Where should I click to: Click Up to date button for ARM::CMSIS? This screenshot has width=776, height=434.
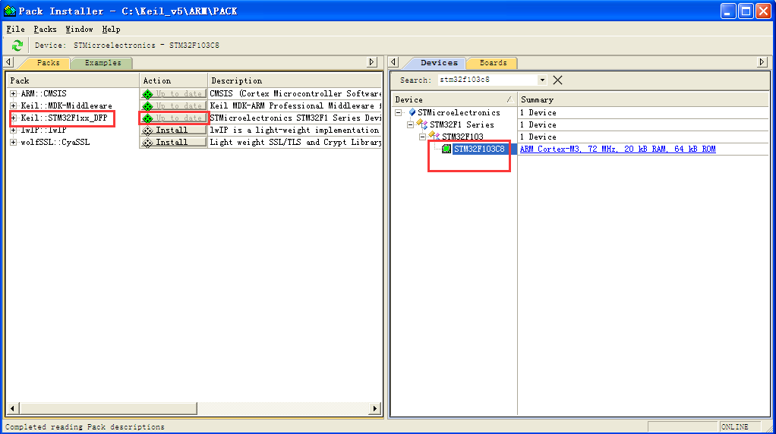click(172, 93)
